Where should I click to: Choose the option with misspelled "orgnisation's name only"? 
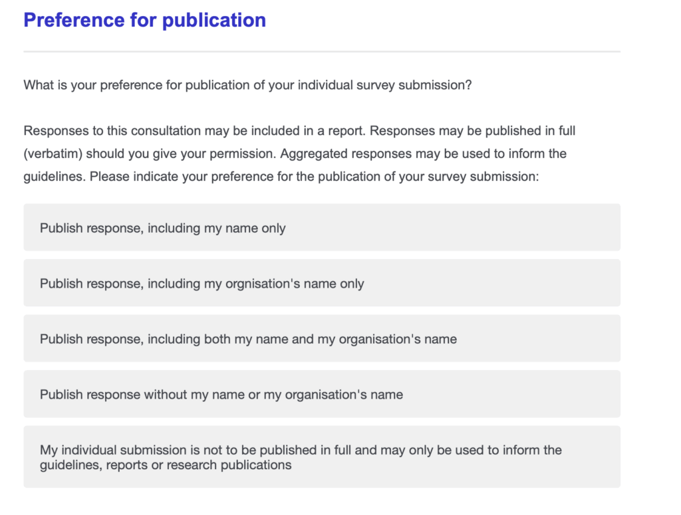point(322,283)
